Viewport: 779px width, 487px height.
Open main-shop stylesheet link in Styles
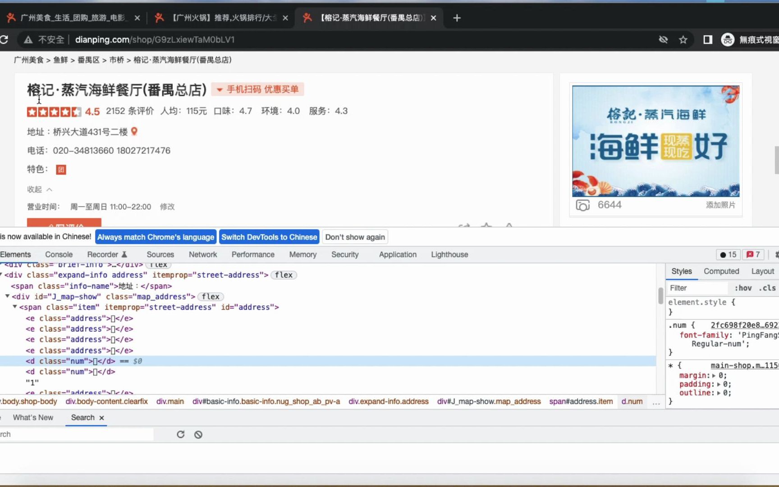[x=744, y=365]
